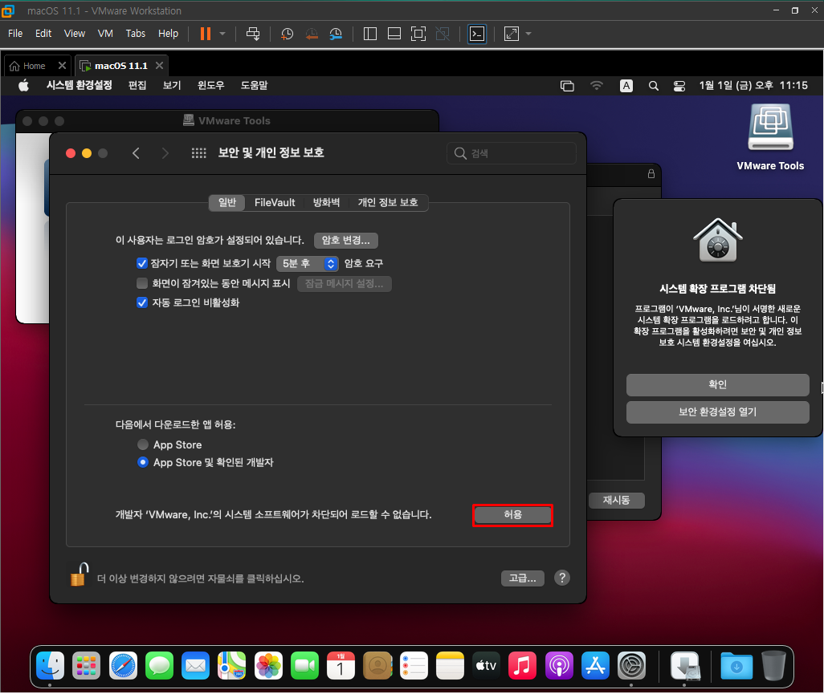This screenshot has width=824, height=694.
Task: Open VMware Help menu
Action: (168, 34)
